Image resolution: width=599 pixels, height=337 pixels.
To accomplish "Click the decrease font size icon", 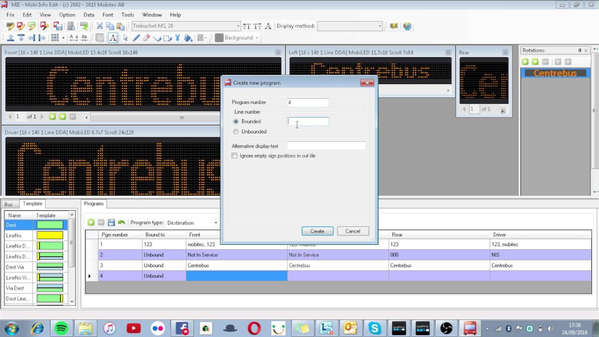I will [x=257, y=26].
